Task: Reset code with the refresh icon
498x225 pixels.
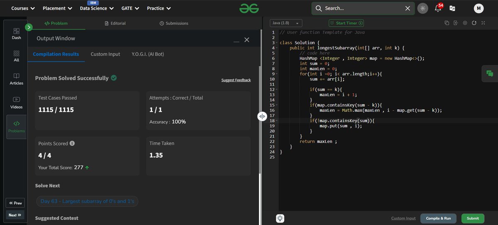Action: click(474, 23)
